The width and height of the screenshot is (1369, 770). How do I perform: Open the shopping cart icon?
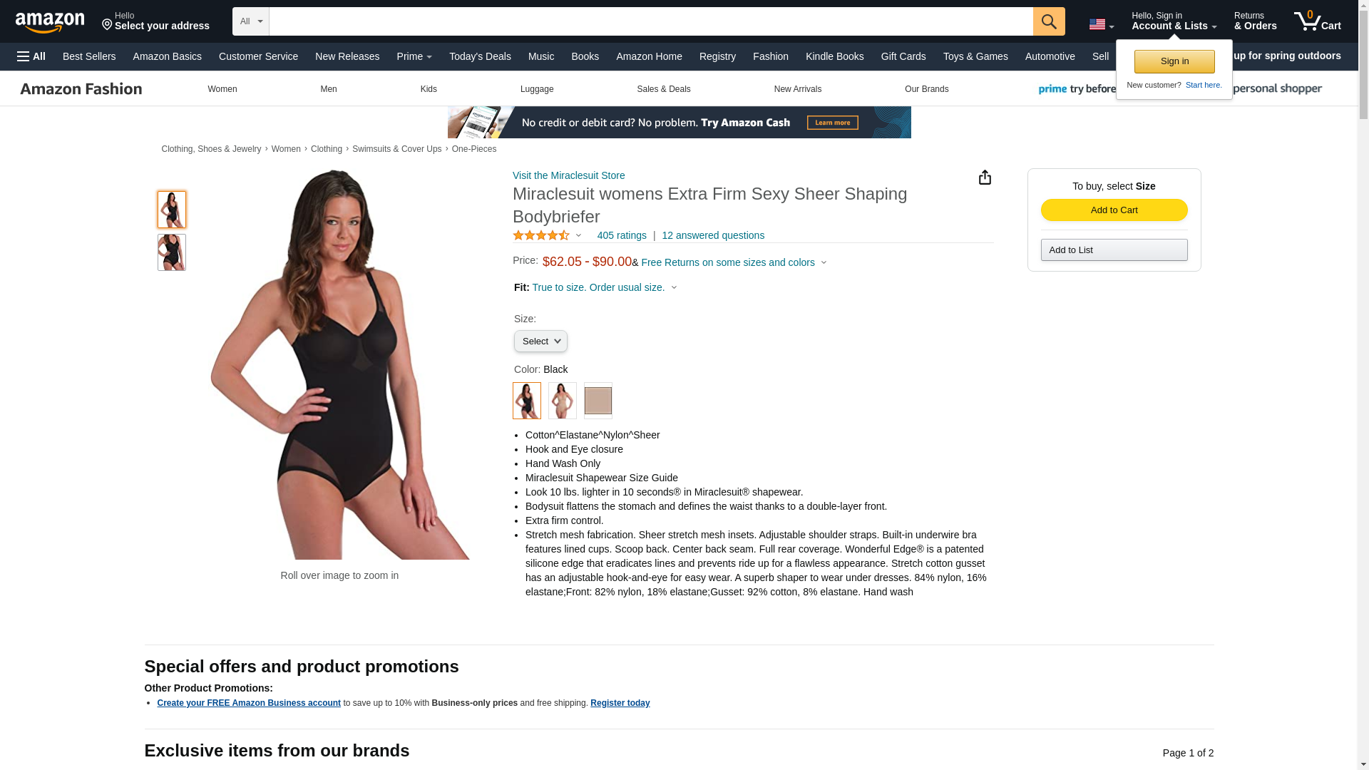(x=1317, y=21)
